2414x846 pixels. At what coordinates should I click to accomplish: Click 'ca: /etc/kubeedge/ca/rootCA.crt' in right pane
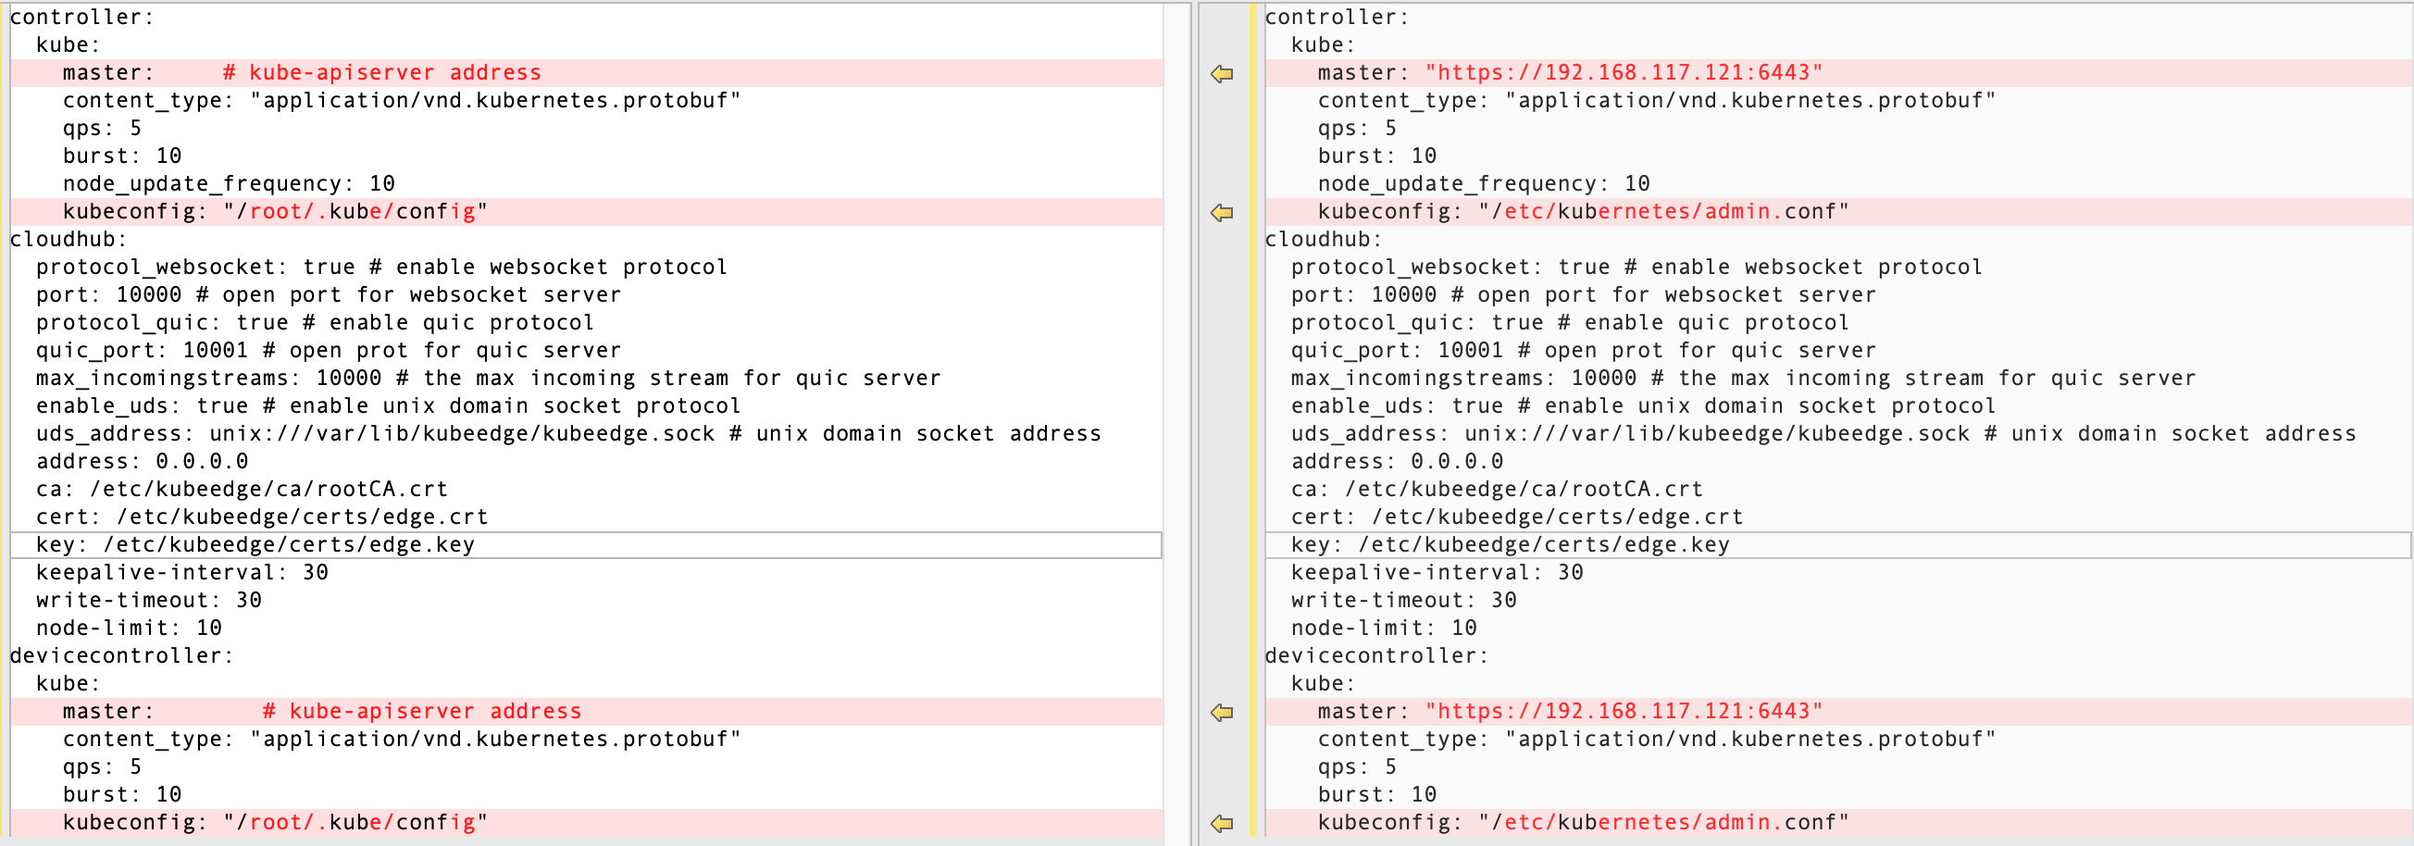[1497, 489]
